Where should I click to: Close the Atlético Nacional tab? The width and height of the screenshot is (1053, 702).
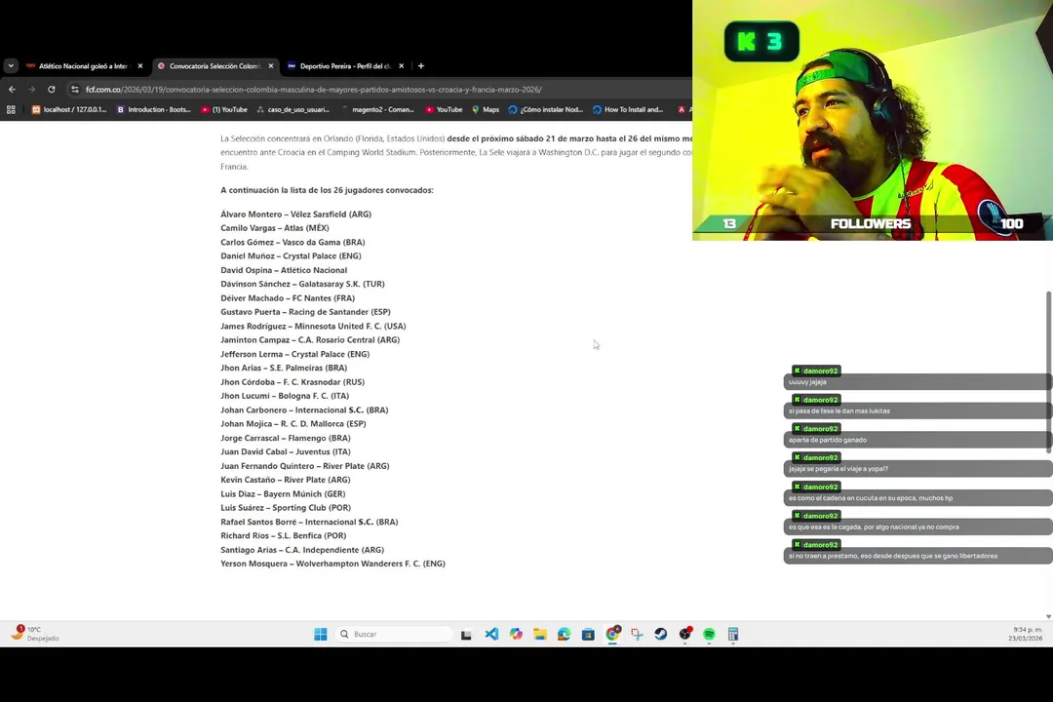[140, 66]
